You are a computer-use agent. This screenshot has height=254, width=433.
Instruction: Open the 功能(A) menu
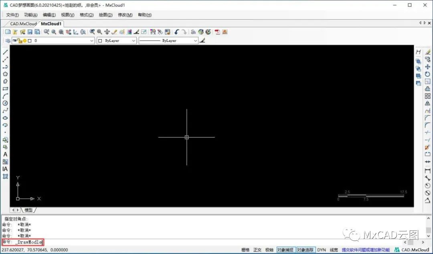(30, 15)
